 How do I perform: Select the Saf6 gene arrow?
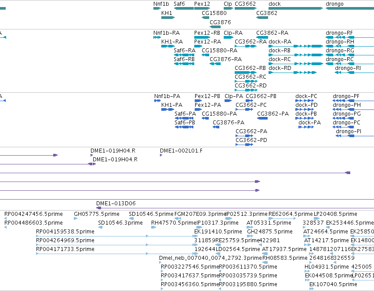pyautogui.click(x=184, y=8)
